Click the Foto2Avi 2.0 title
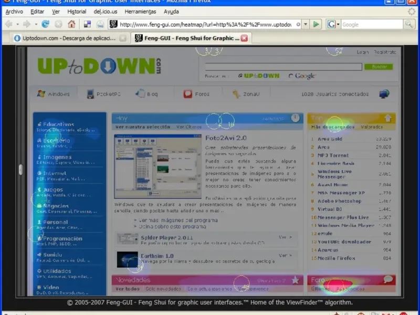 [x=226, y=138]
